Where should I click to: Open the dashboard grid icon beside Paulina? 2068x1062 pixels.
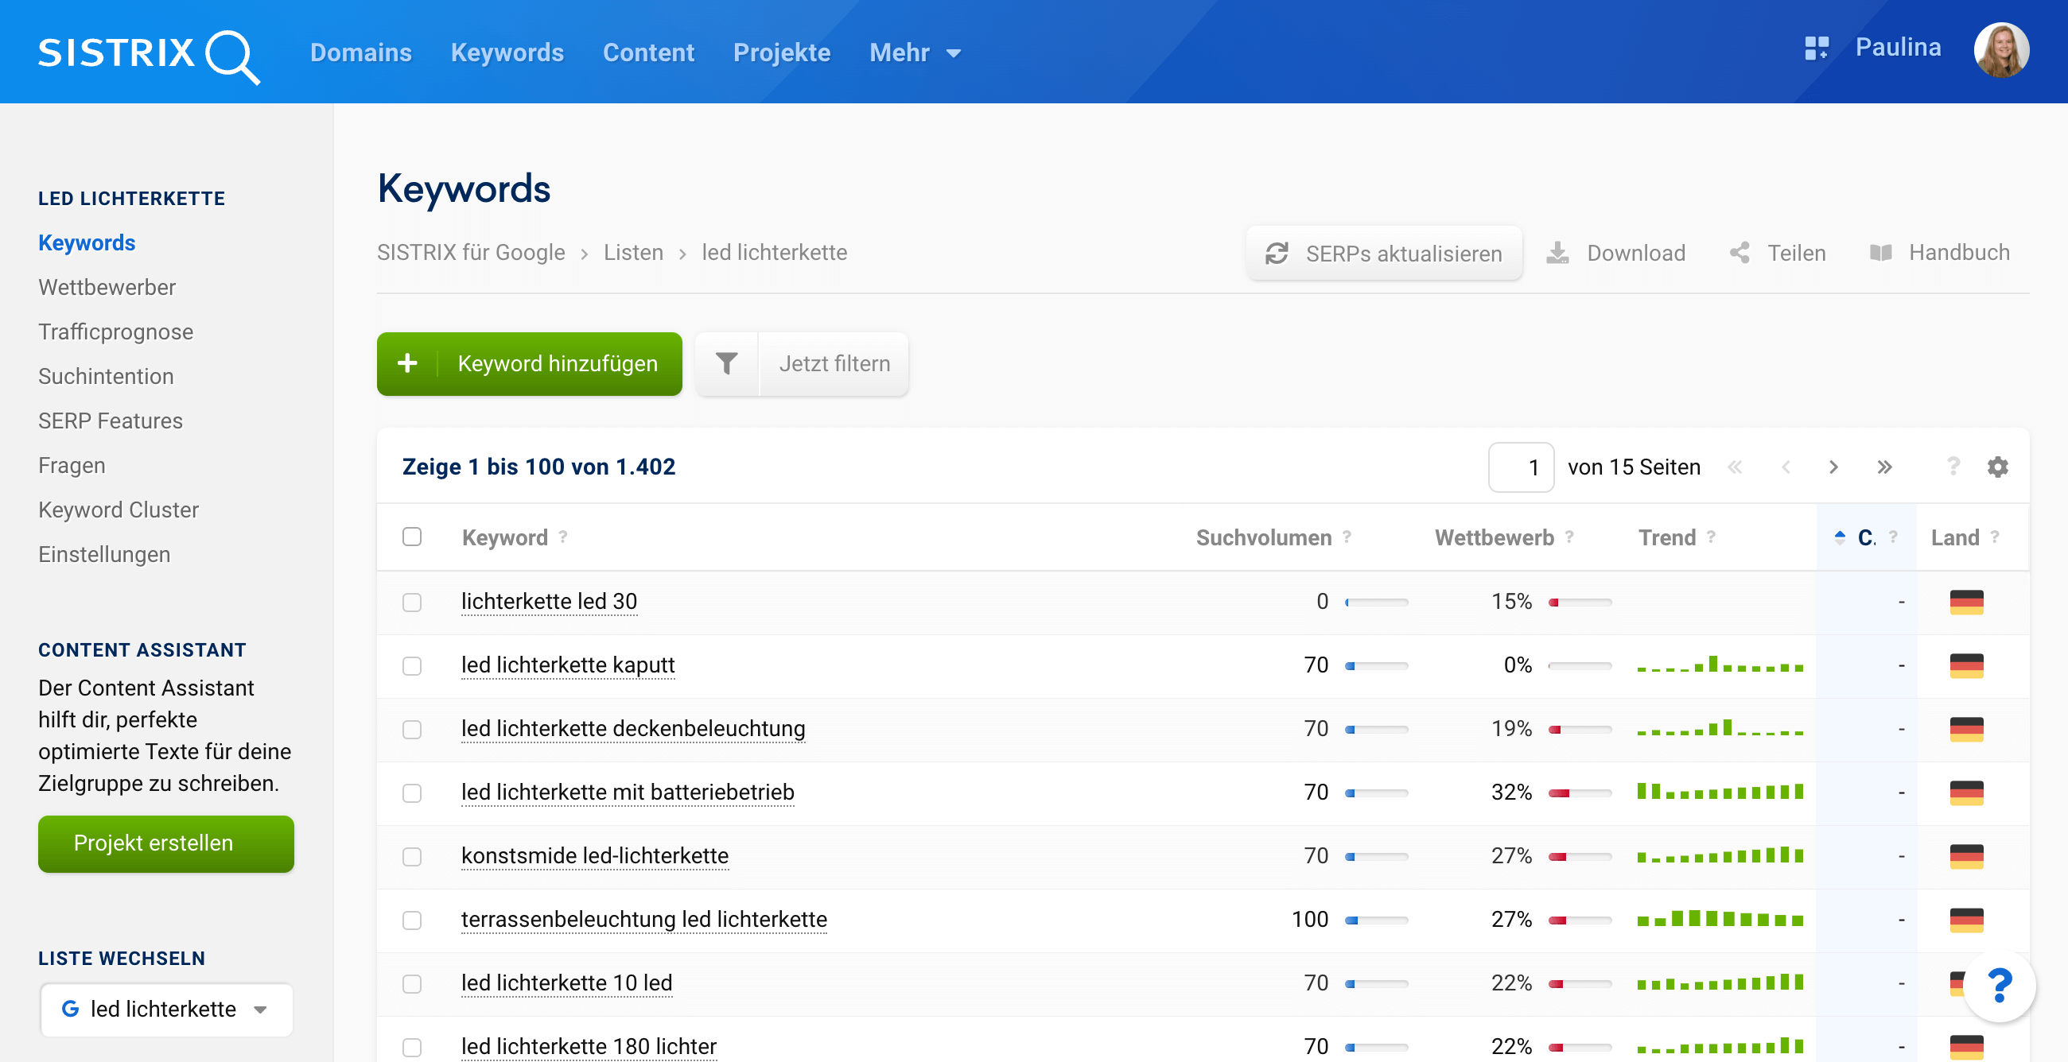[1816, 48]
